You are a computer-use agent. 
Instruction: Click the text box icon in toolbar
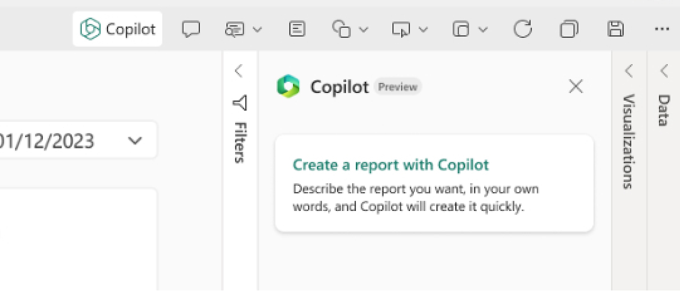point(297,29)
